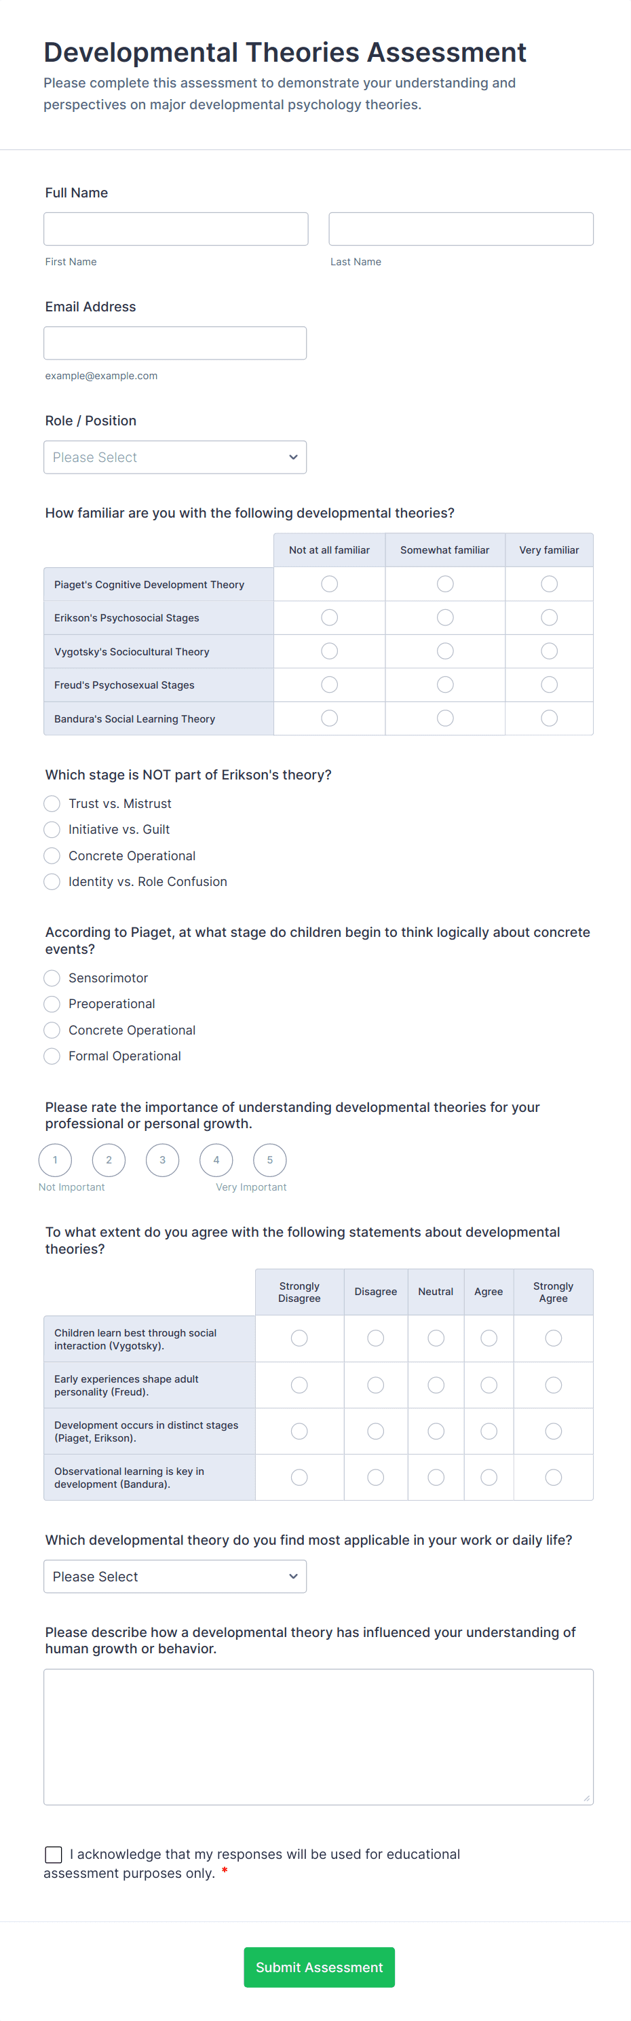631x2021 pixels.
Task: Click the First Name input field
Action: coord(174,229)
